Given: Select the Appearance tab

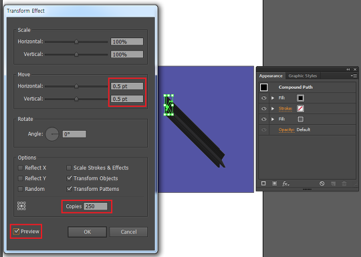Looking at the screenshot, I should (x=271, y=76).
